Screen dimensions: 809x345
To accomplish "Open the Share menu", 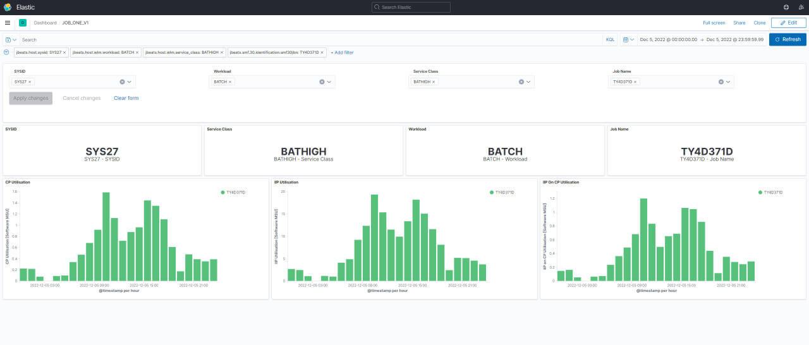I will point(739,23).
